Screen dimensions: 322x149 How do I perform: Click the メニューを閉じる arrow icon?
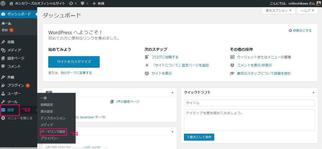pos(3,118)
